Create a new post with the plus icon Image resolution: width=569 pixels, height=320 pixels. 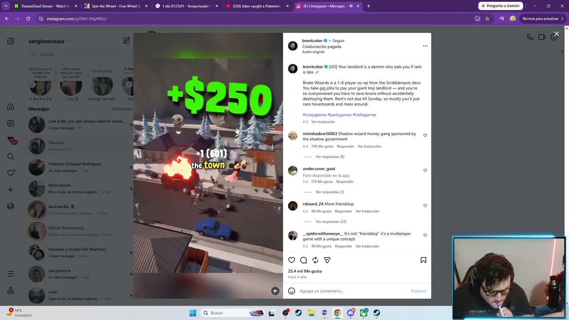[11, 190]
